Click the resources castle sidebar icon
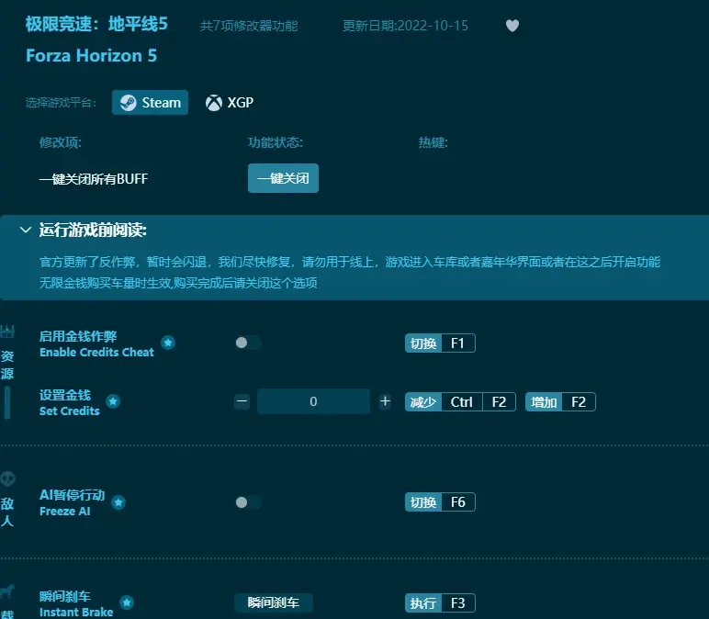Screen dimensions: 709x619 pyautogui.click(x=7, y=332)
